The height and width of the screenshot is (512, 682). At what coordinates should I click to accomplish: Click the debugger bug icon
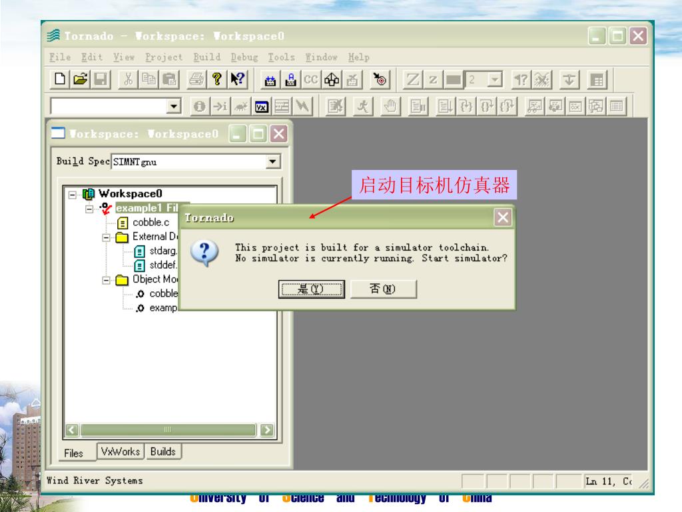[240, 106]
